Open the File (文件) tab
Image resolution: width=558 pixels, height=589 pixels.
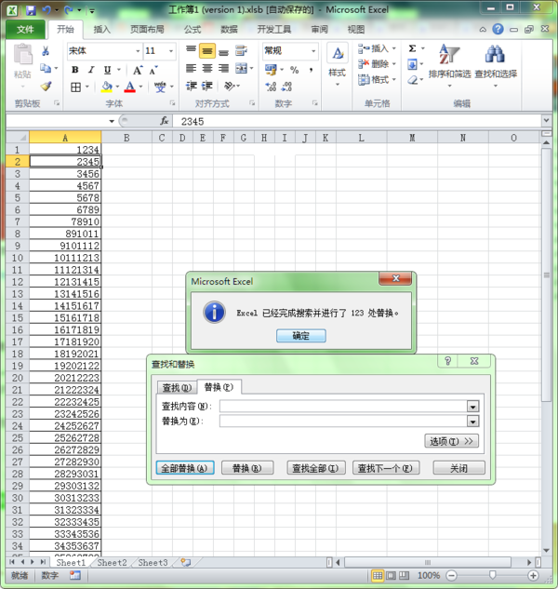point(25,29)
